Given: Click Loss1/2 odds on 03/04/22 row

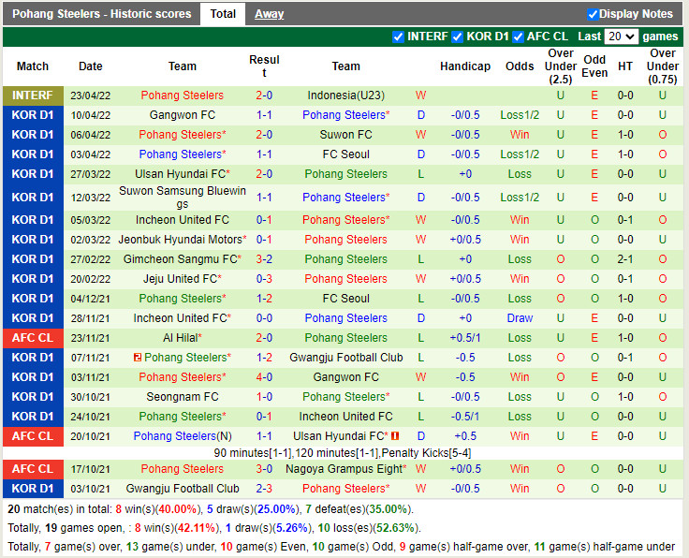Looking at the screenshot, I should coord(520,154).
